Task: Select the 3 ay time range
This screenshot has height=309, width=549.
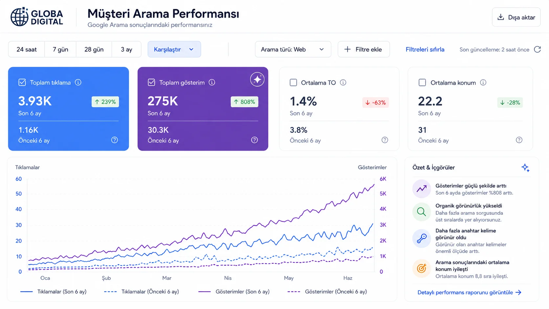Action: 126,49
